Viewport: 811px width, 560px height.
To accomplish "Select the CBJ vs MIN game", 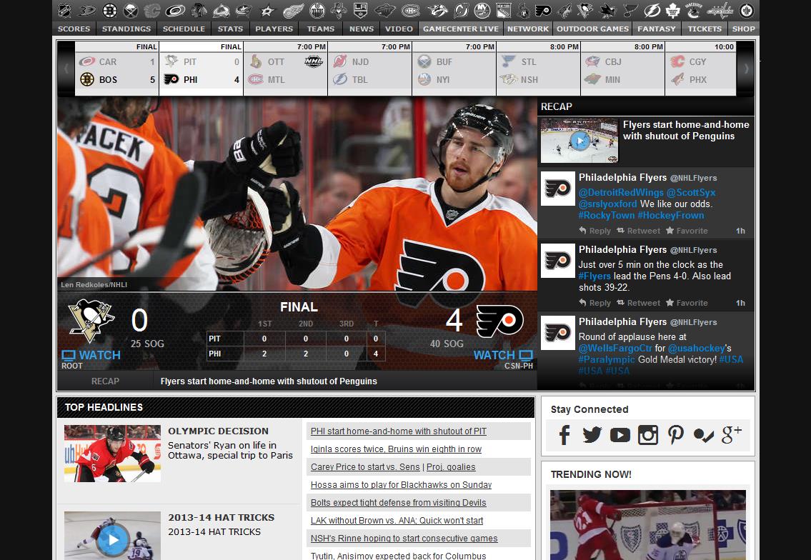I will 623,69.
